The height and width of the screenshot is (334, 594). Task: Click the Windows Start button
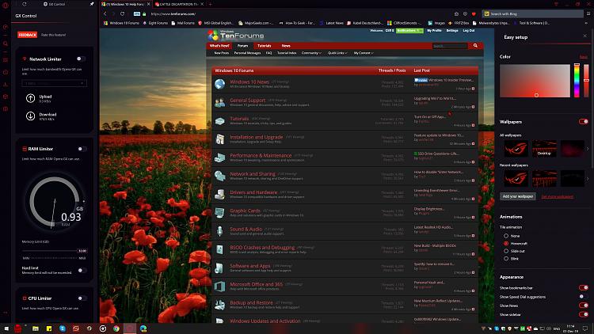click(6, 328)
